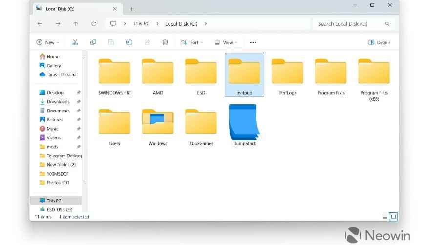Viewport: 425px width, 245px height.
Task: Add a new tab with plus button
Action: point(131,9)
